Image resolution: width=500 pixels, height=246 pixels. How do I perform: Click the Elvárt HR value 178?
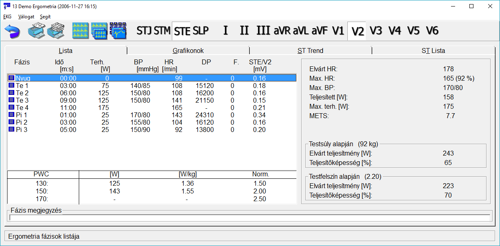448,69
